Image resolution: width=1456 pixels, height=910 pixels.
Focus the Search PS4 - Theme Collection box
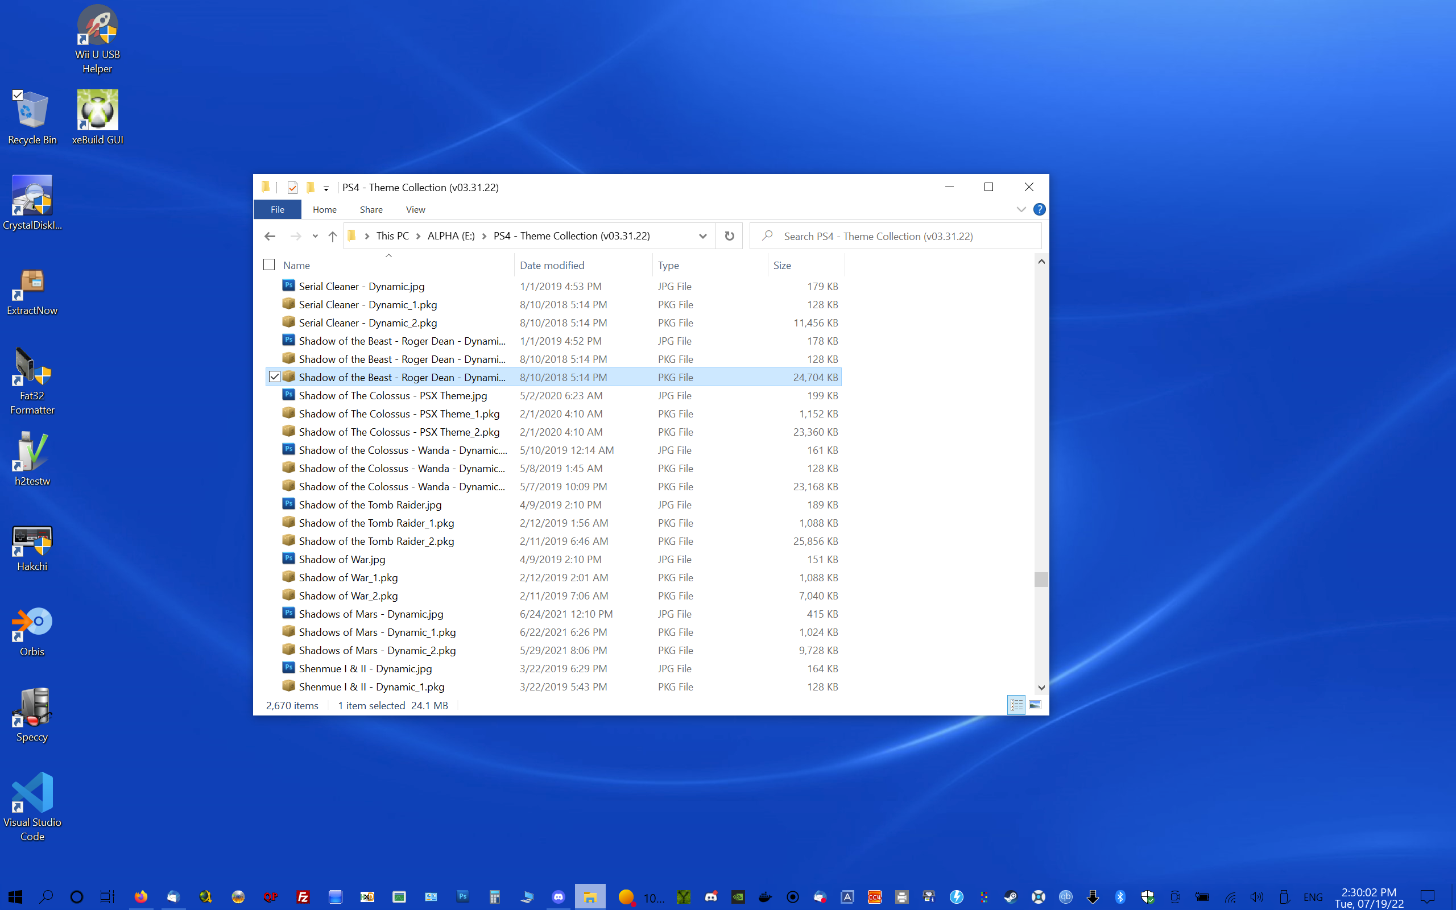pyautogui.click(x=895, y=236)
